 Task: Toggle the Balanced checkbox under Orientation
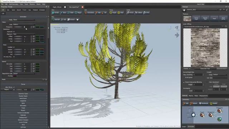[x=14, y=32]
